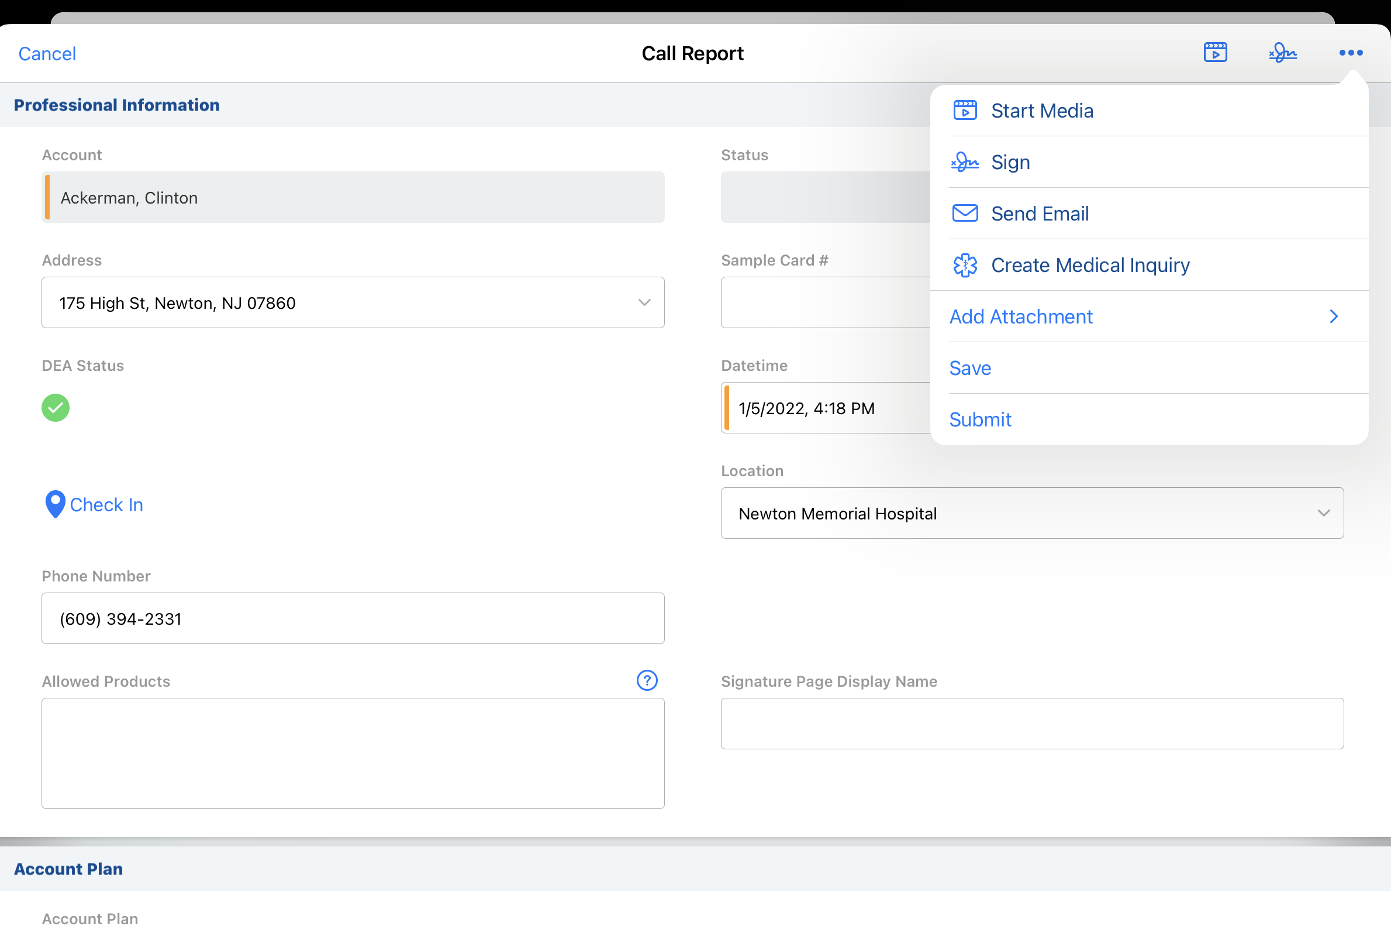Tap the Create Medical Inquiry icon
Screen dimensions: 1391x933
tap(965, 265)
